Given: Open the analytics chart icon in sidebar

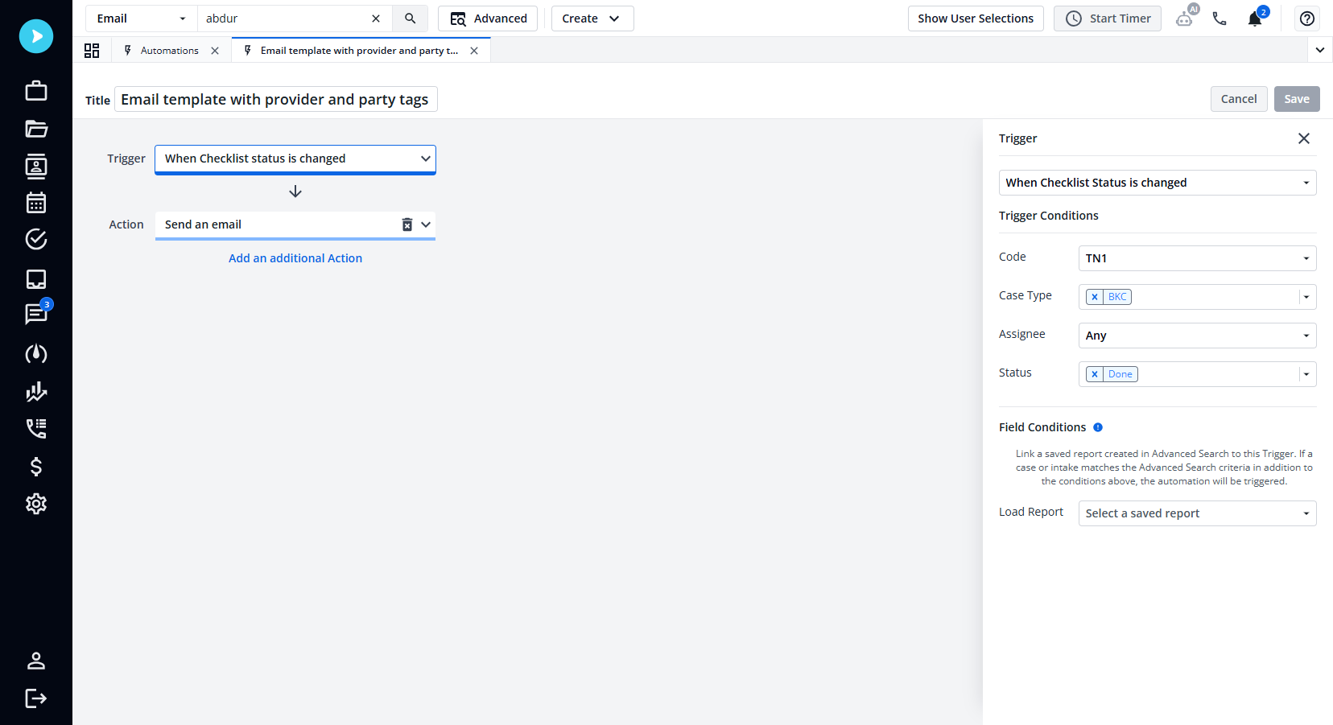Looking at the screenshot, I should (35, 392).
